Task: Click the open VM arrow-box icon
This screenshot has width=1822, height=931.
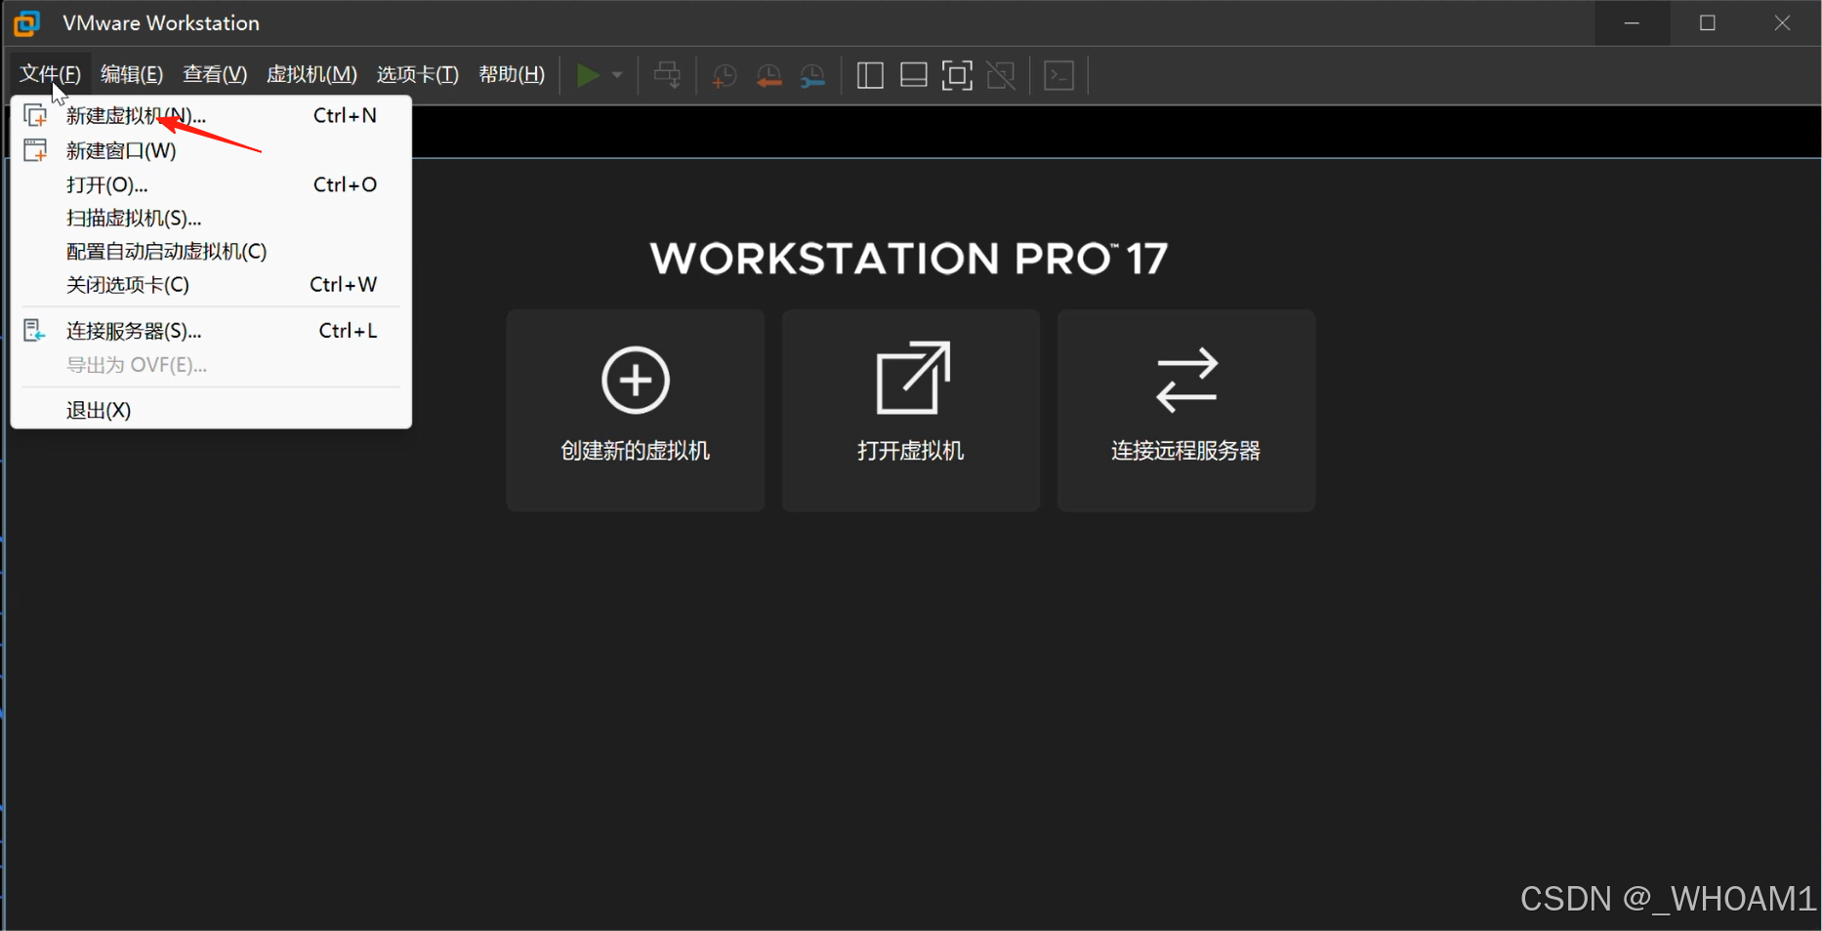Action: [x=913, y=378]
